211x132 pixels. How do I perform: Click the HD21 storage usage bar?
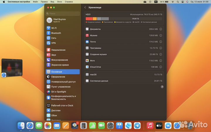tap(124, 18)
